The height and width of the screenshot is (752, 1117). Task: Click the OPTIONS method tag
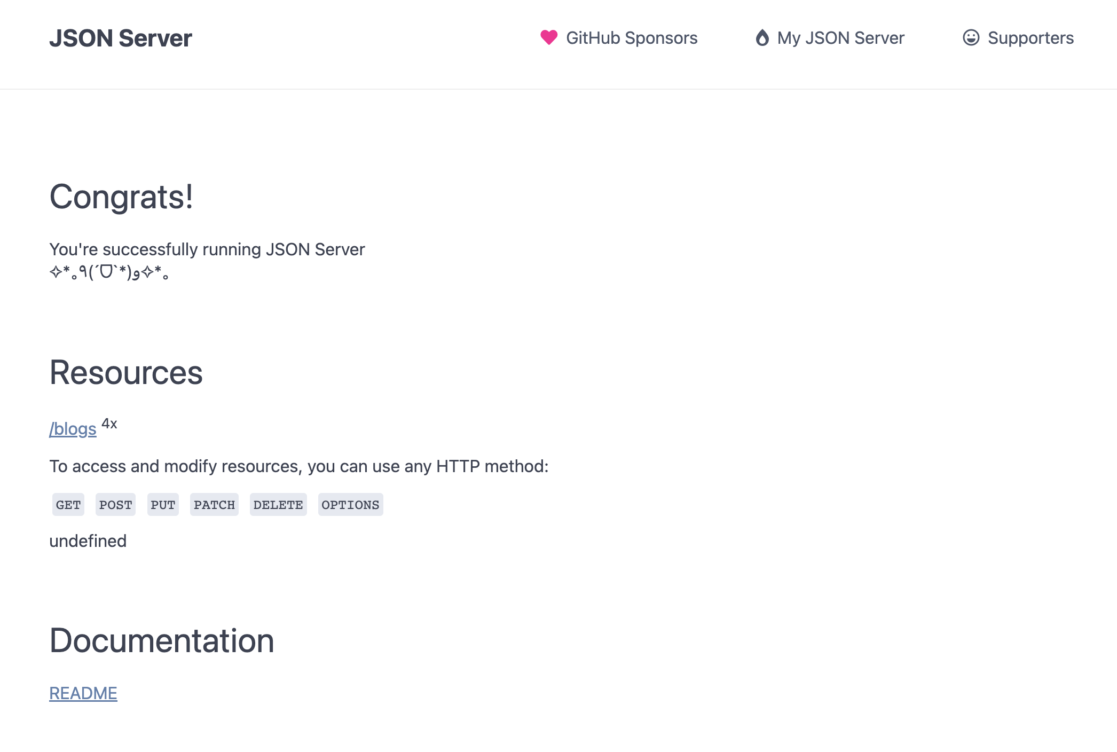[x=350, y=505]
